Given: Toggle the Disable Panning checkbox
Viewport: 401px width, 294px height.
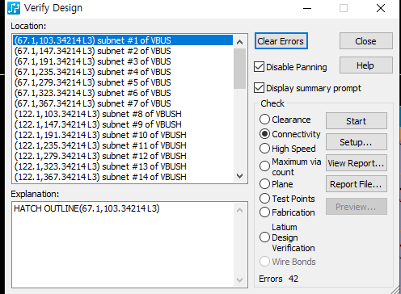Looking at the screenshot, I should point(259,67).
